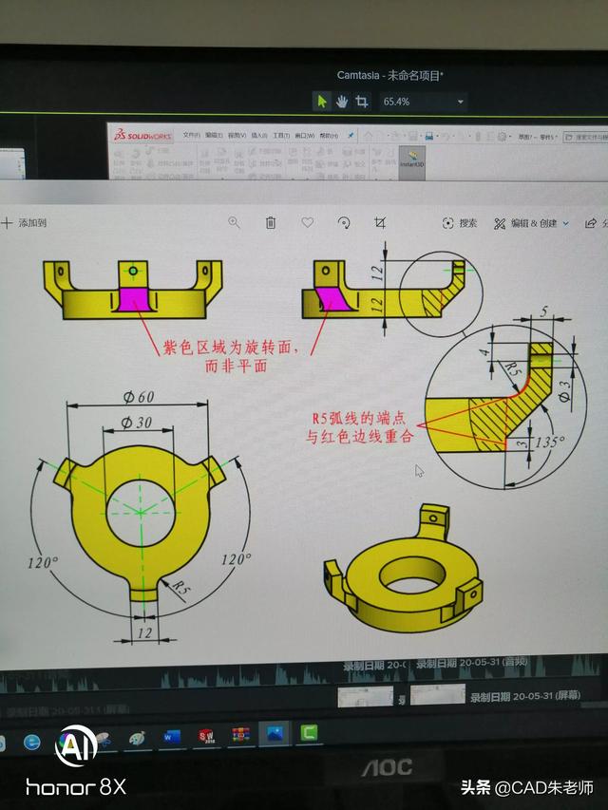Select the 录制日期 20-05-31 (屏幕) media thumbnail
The width and height of the screenshot is (608, 810).
(436, 695)
